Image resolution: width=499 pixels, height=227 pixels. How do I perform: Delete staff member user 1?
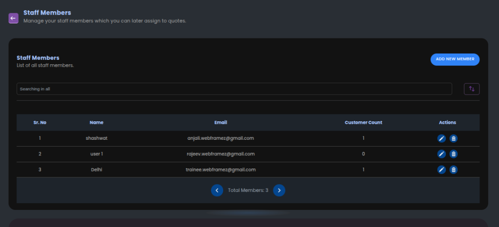453,154
